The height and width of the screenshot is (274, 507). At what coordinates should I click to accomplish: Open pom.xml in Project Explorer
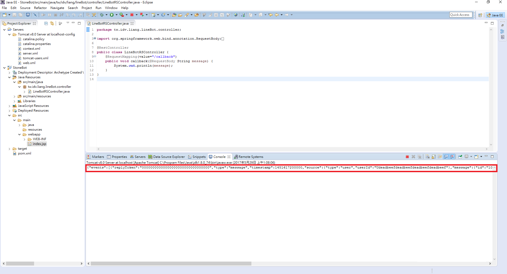pos(24,153)
